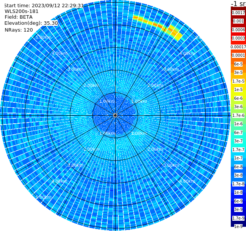Click the upper-left 2.00km range ring label

92,85
